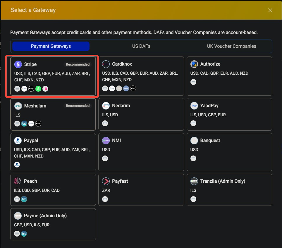Select the Payfast gateway name
Screen dimensions: 282x248
(120, 181)
